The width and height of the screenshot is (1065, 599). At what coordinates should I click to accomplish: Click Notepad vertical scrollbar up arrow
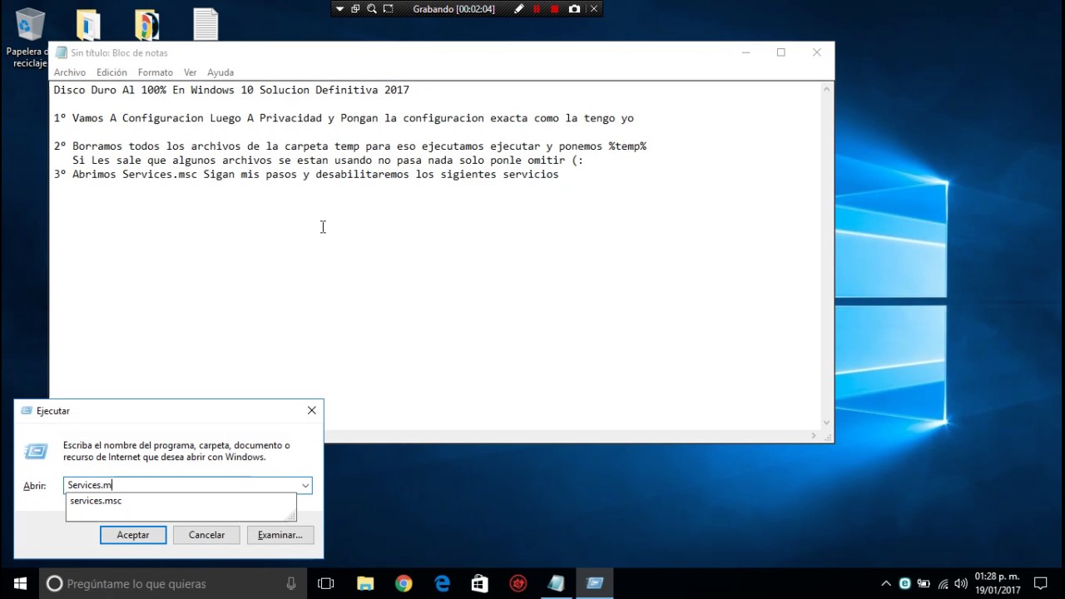(827, 89)
